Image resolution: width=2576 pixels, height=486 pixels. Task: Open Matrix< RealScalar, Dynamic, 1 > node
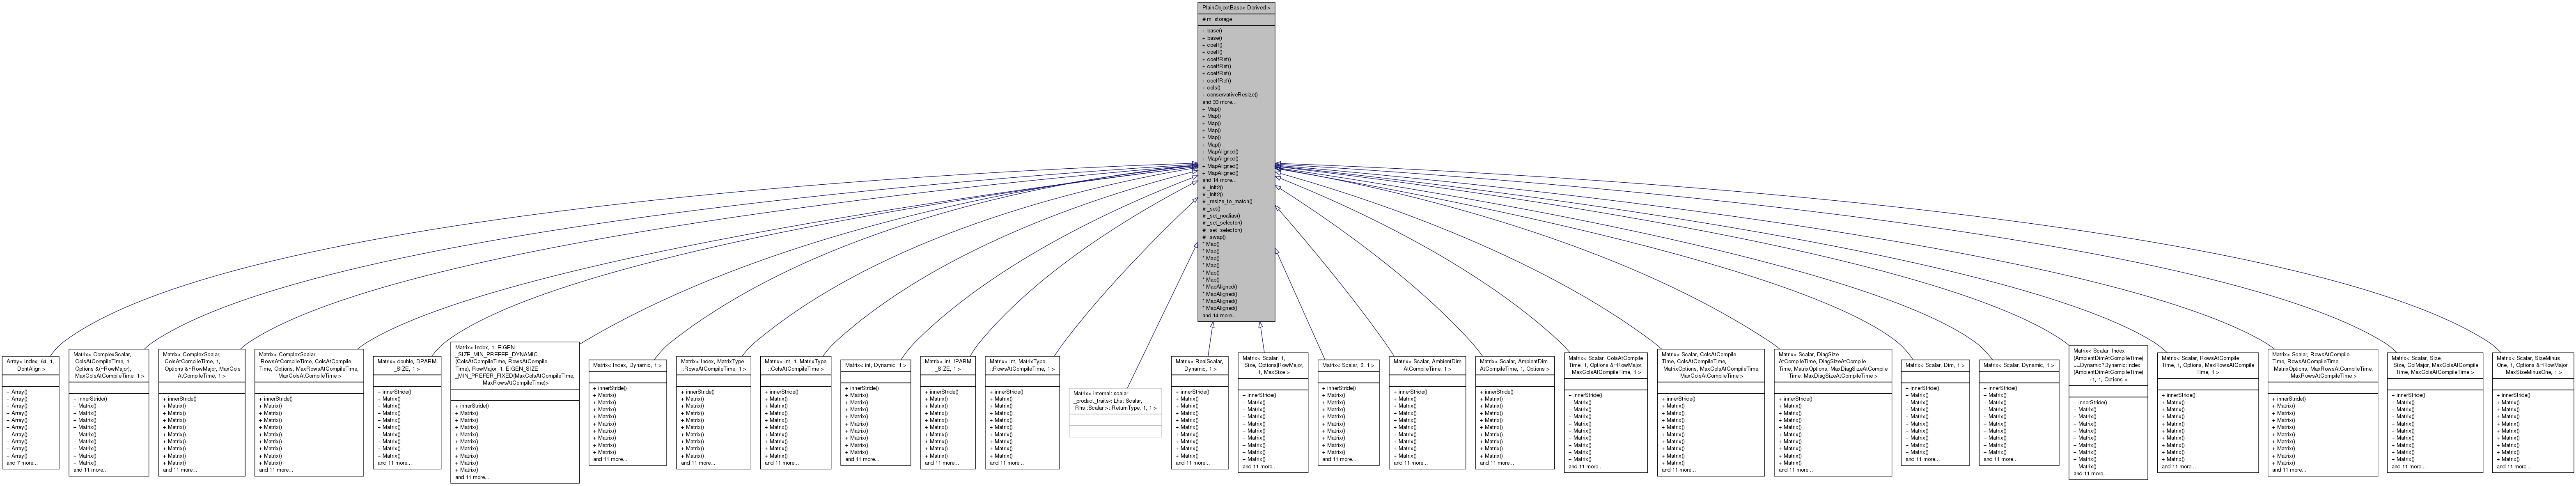point(1200,365)
